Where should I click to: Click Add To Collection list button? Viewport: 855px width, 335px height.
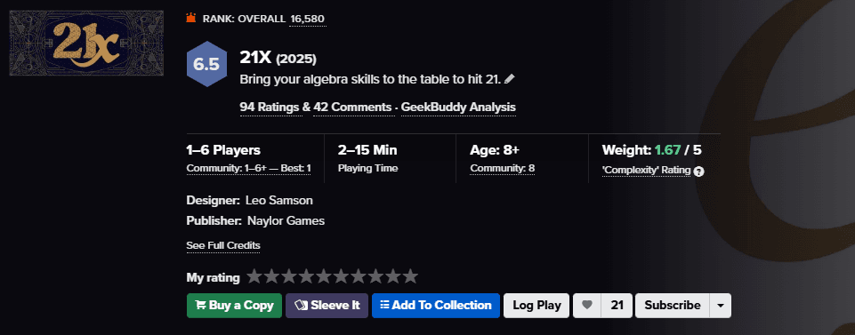tap(436, 306)
